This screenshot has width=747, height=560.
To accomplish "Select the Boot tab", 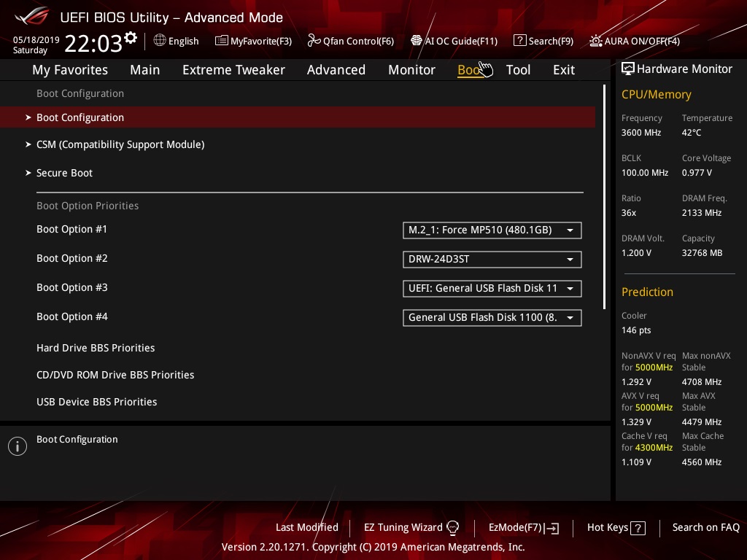I will tap(469, 70).
